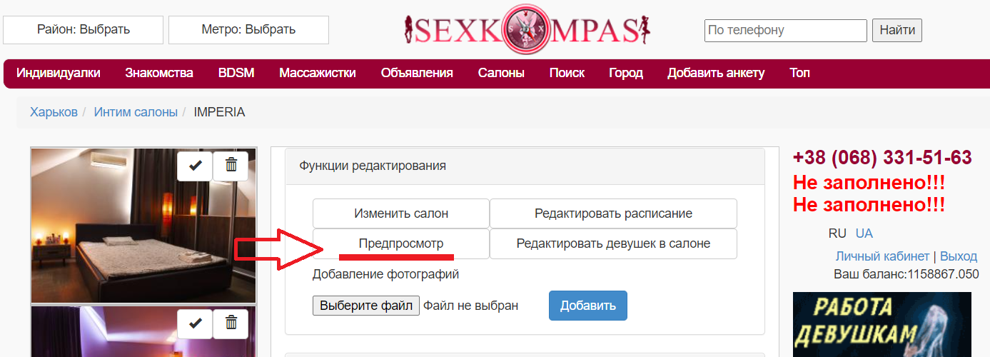This screenshot has height=357, width=990.
Task: Open the Личный кабинет link
Action: point(882,256)
